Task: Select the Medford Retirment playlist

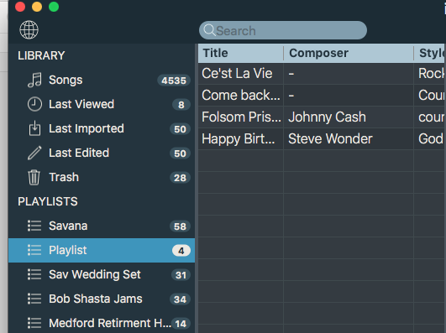Action: pos(102,323)
